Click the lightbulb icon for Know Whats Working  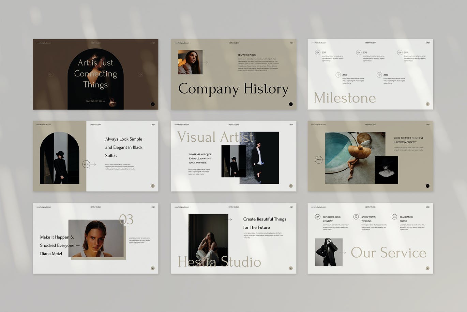pyautogui.click(x=356, y=217)
